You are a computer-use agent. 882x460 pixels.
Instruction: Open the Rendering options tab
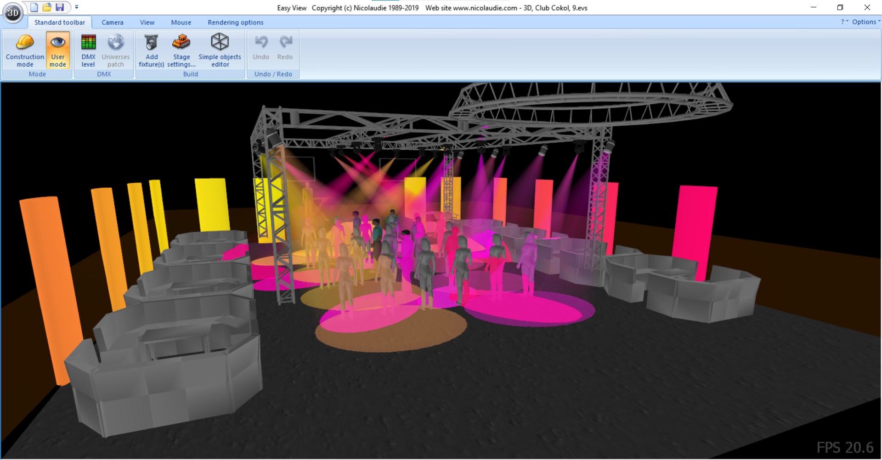pyautogui.click(x=236, y=22)
